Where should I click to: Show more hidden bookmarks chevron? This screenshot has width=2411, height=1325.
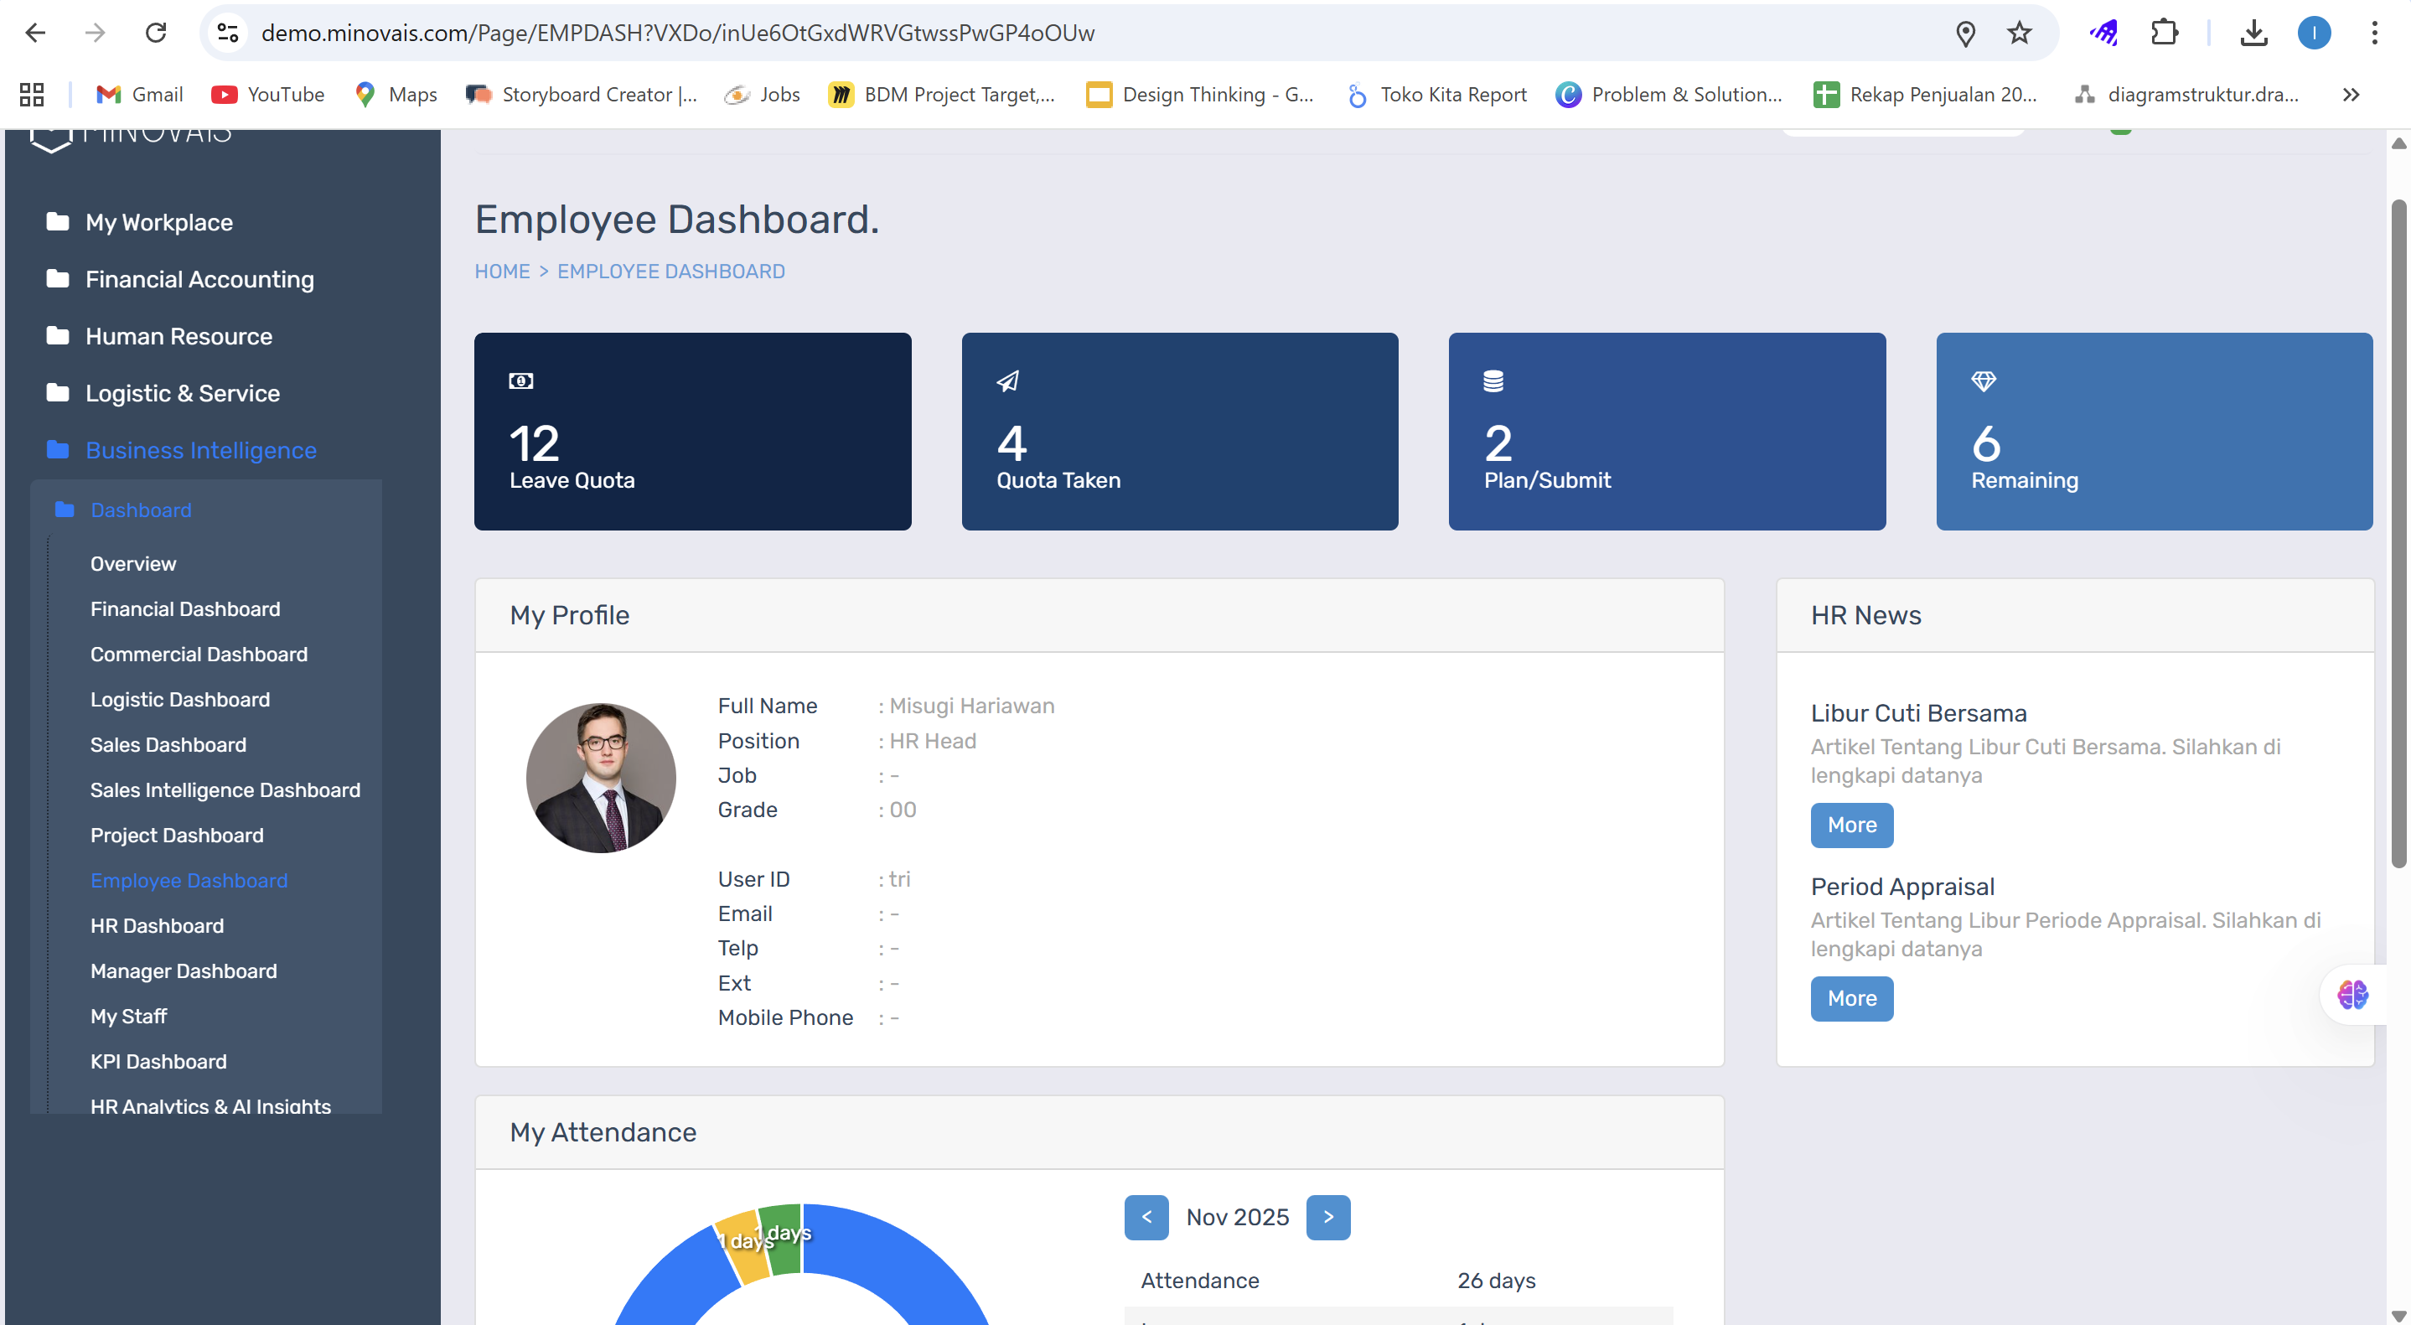[x=2350, y=95]
